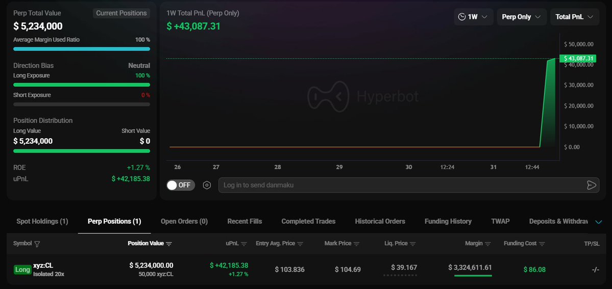The image size is (612, 289).
Task: Open the 1W time range dropdown
Action: [473, 17]
